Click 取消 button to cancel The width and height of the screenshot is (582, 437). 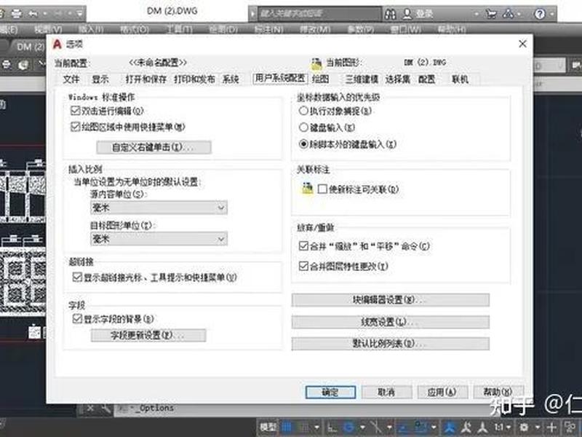(x=387, y=392)
